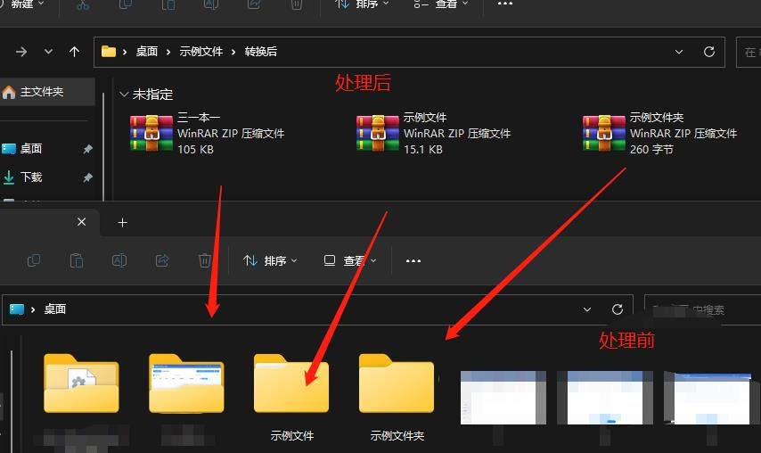Click rename icon in bottom window toolbar
Screen dimensions: 761x453
(119, 260)
